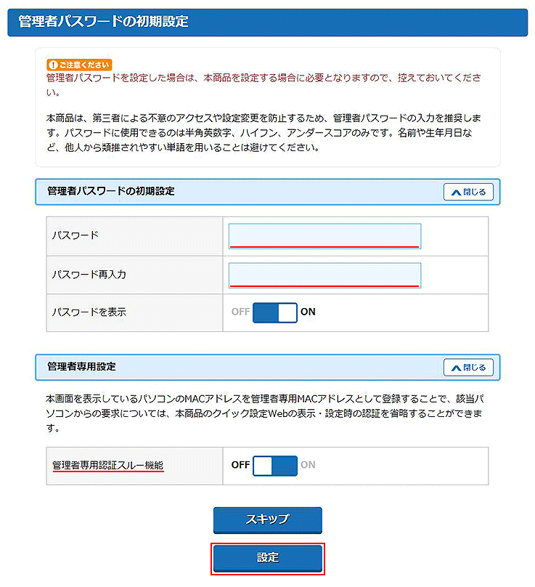Viewport: 535px width, 587px height.
Task: Collapse the 管理者専用設定 section with 閉じる
Action: [x=468, y=367]
